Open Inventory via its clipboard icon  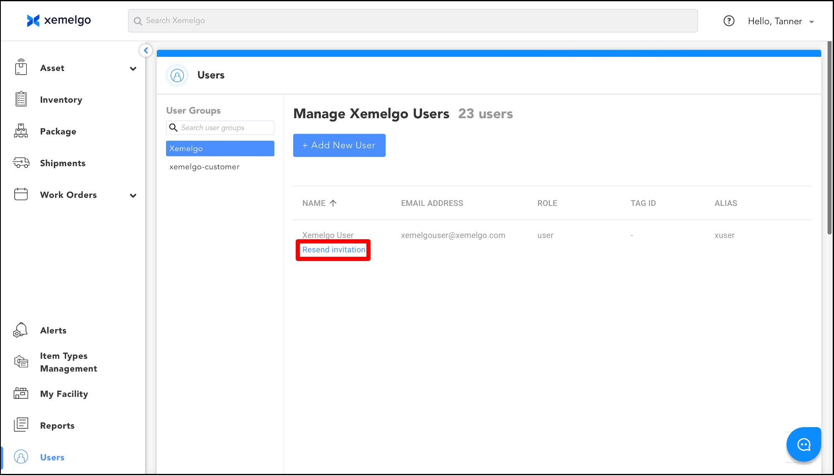coord(21,99)
